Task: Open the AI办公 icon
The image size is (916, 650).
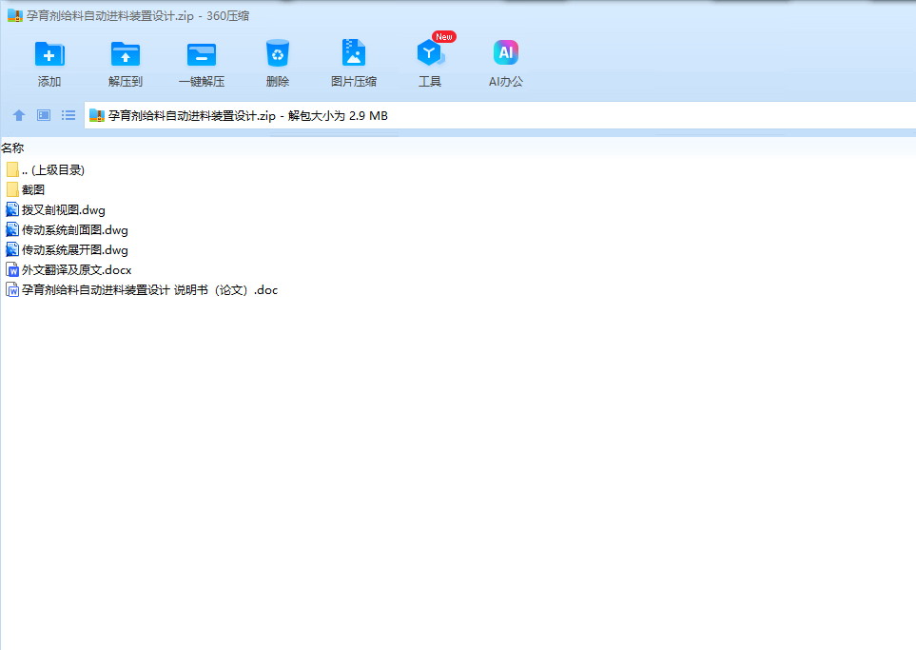Action: tap(506, 52)
